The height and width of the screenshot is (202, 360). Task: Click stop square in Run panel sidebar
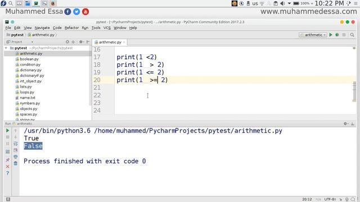(x=7, y=137)
